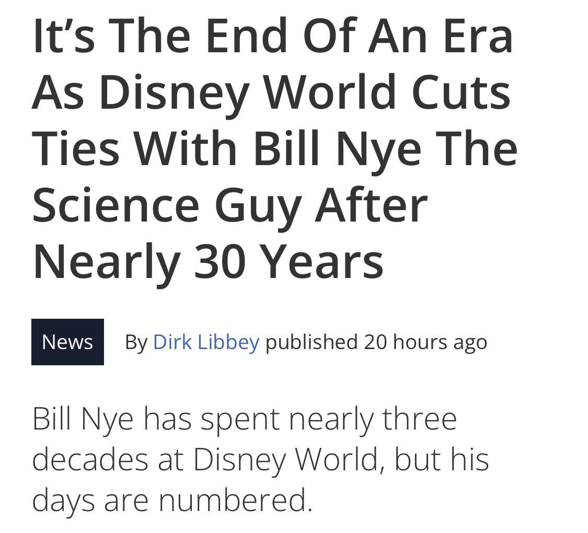Click the summary line "days are numbered."
Viewport: 588px width, 533px height.
click(x=172, y=501)
